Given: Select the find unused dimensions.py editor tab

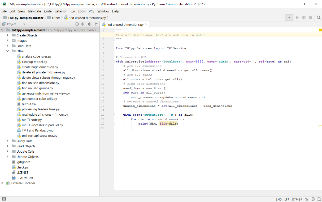Looking at the screenshot, I should click(x=125, y=25).
